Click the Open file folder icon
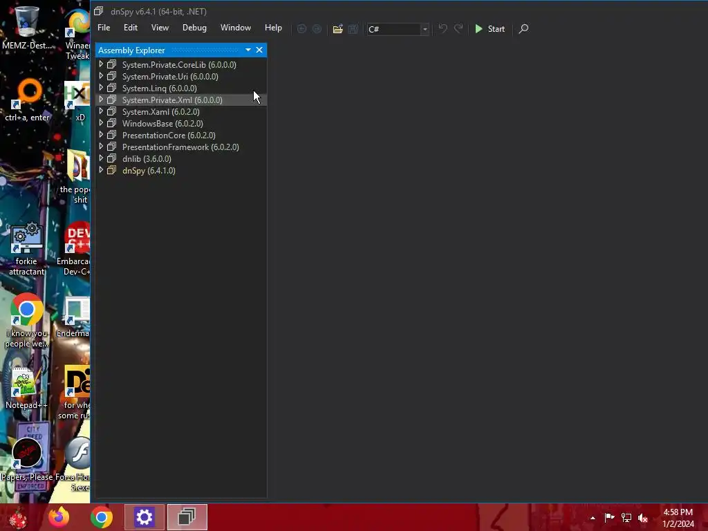 pyautogui.click(x=337, y=29)
